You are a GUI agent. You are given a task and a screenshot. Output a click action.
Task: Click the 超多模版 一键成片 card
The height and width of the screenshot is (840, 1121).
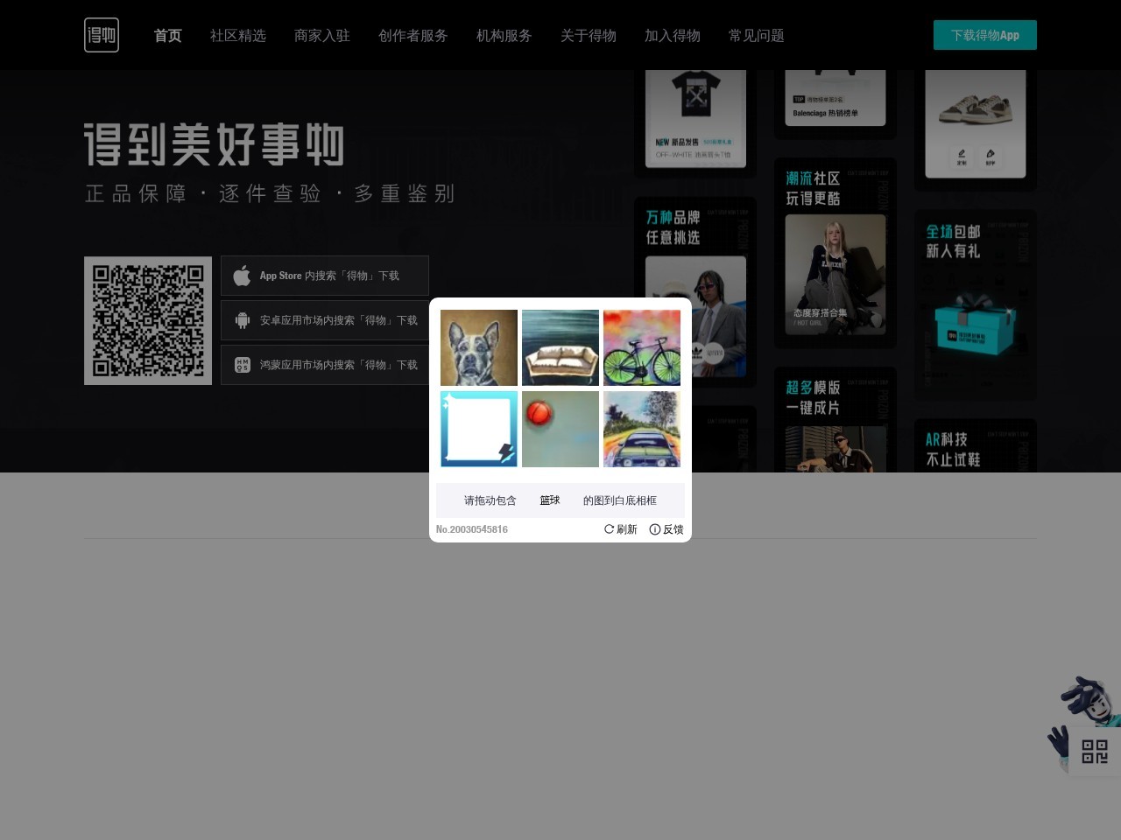[835, 420]
